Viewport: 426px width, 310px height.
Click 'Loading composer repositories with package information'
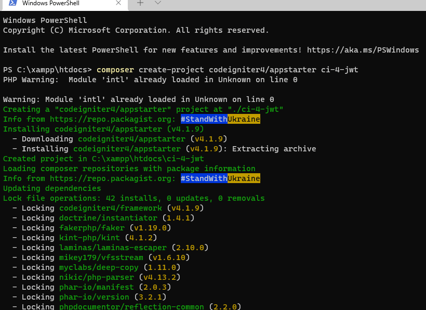(x=129, y=169)
